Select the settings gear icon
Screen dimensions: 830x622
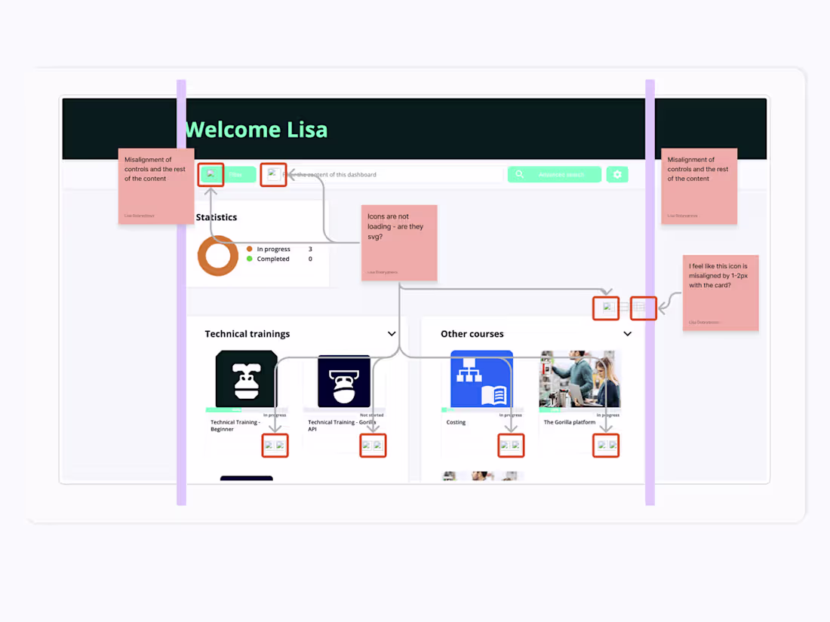click(x=617, y=174)
